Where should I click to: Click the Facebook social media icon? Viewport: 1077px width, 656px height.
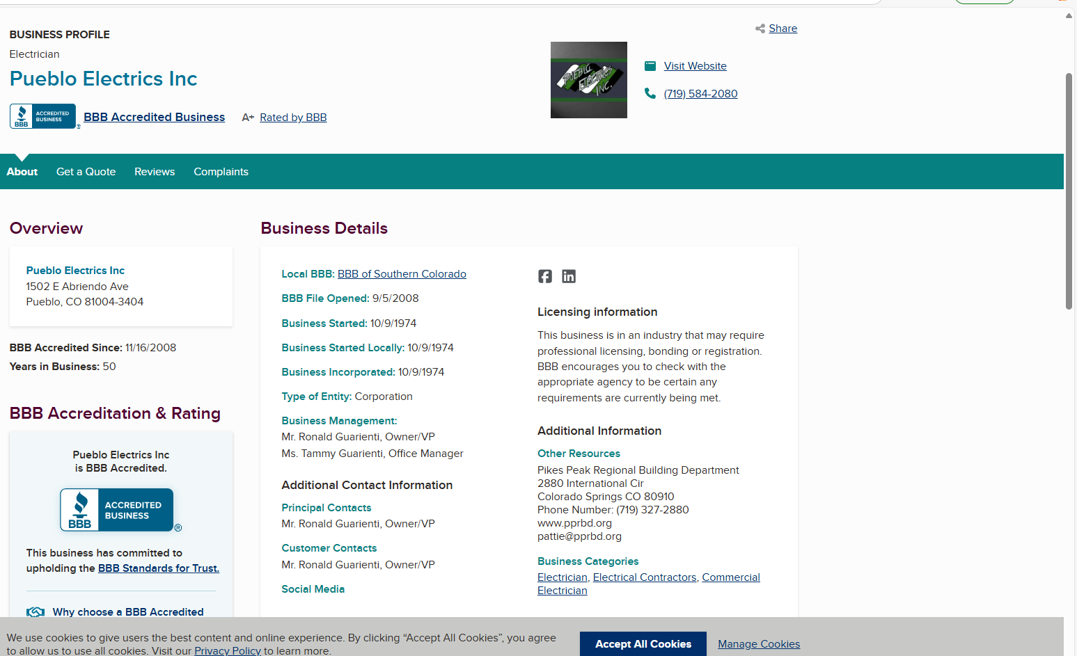point(544,276)
